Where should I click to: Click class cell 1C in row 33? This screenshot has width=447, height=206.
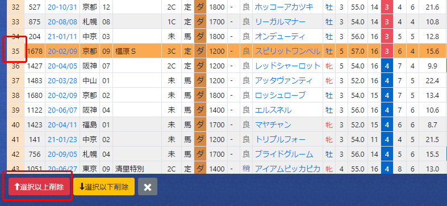click(x=172, y=22)
